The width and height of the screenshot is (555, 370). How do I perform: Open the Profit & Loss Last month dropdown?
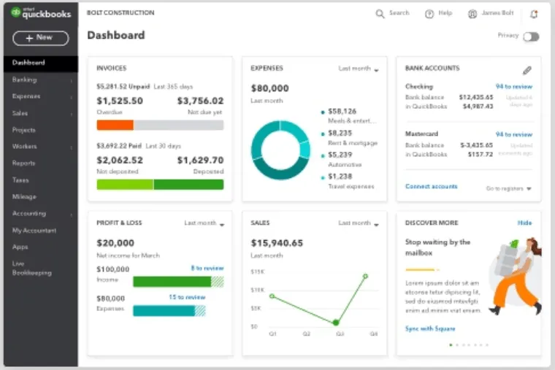204,223
